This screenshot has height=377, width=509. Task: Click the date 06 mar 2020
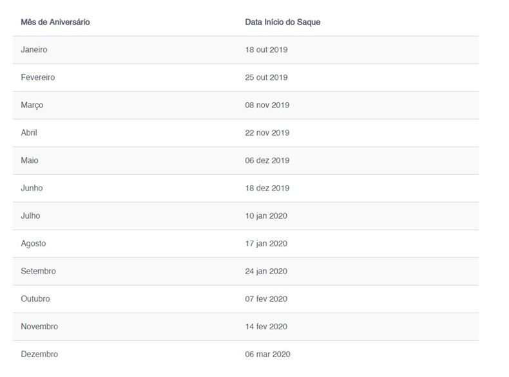point(267,354)
